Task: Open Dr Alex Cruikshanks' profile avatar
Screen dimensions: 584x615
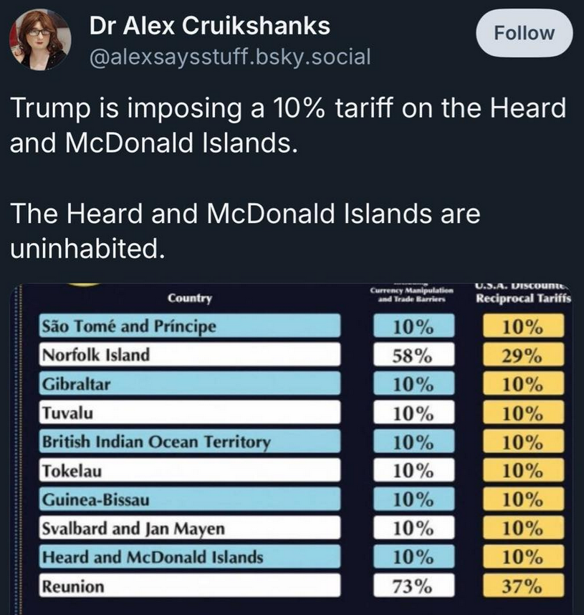Action: pyautogui.click(x=40, y=39)
